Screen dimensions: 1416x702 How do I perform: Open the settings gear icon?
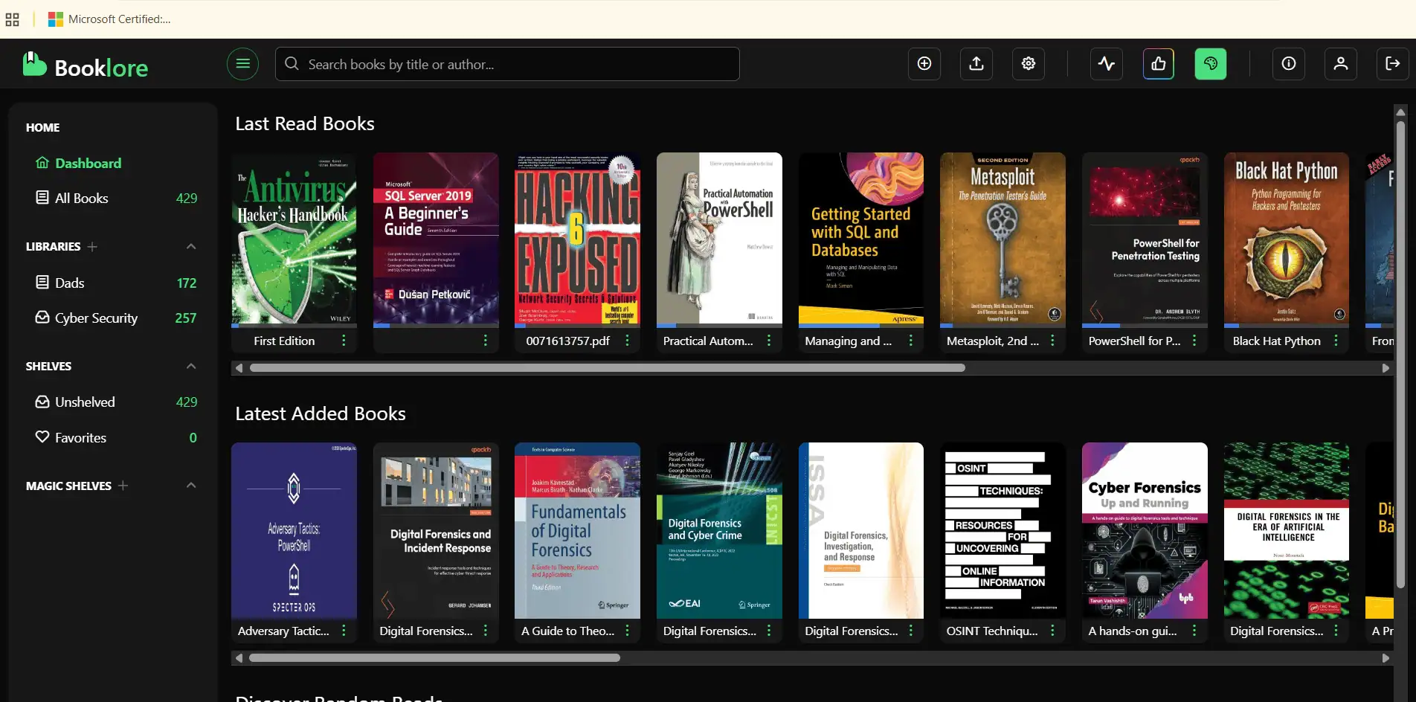1029,64
